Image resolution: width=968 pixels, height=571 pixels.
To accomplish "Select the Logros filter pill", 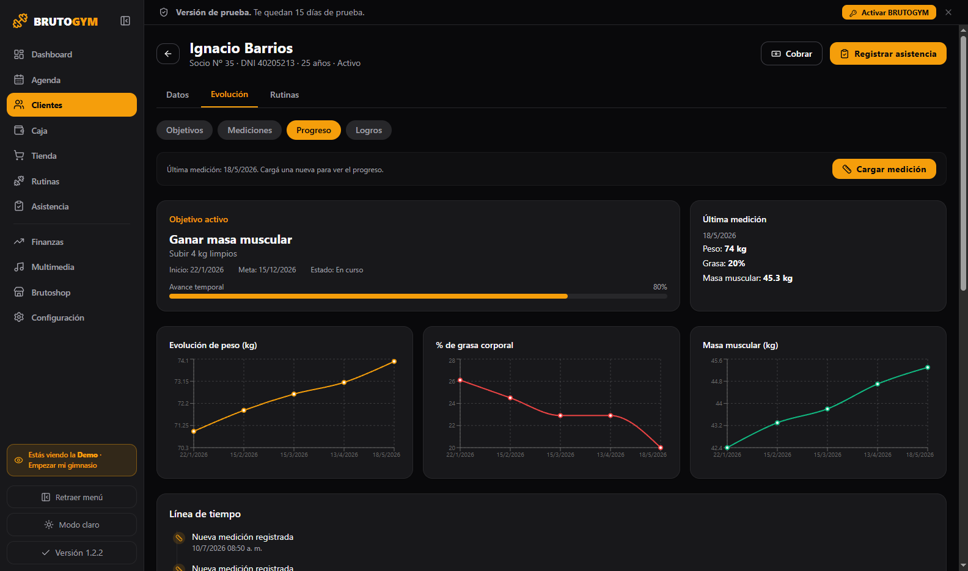I will coord(369,130).
